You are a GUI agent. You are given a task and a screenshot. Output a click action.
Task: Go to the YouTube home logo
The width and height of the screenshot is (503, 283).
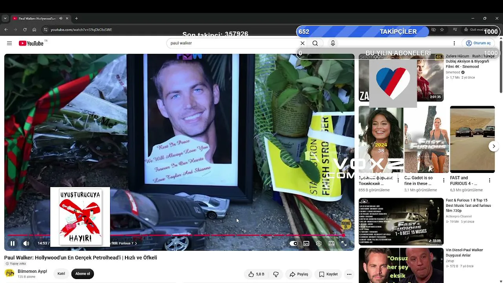pos(31,43)
